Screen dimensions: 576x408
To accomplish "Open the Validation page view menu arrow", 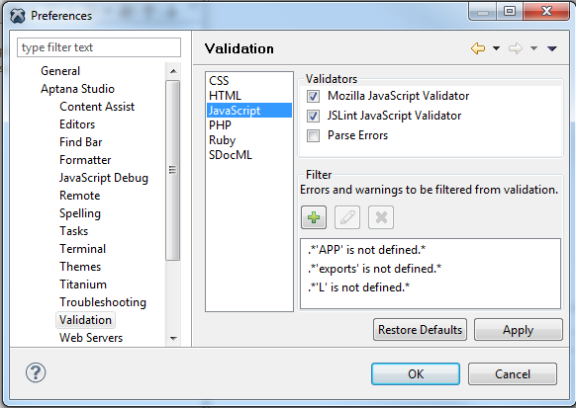I will (x=552, y=48).
